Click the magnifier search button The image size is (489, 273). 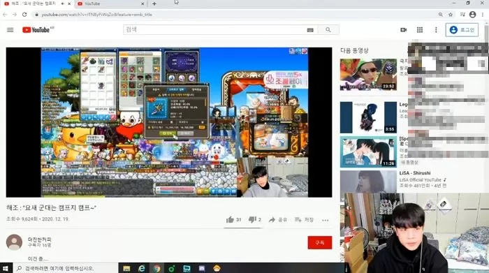(328, 29)
